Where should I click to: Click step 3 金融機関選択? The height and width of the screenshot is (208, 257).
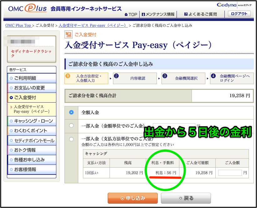click(x=183, y=78)
